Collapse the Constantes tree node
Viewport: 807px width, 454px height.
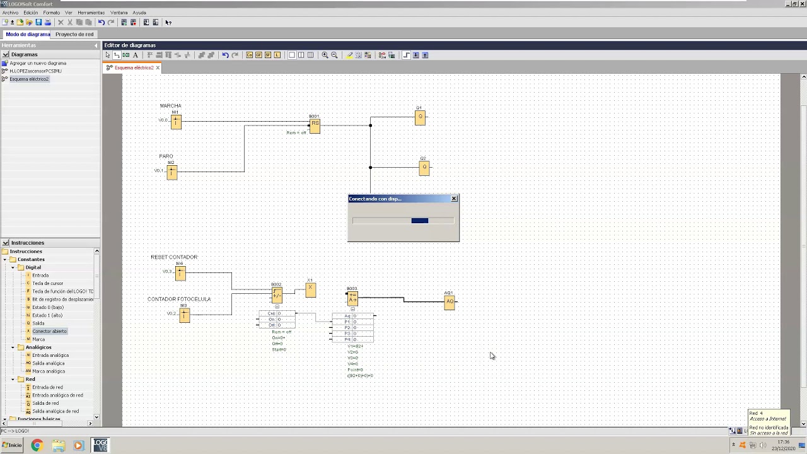point(5,259)
